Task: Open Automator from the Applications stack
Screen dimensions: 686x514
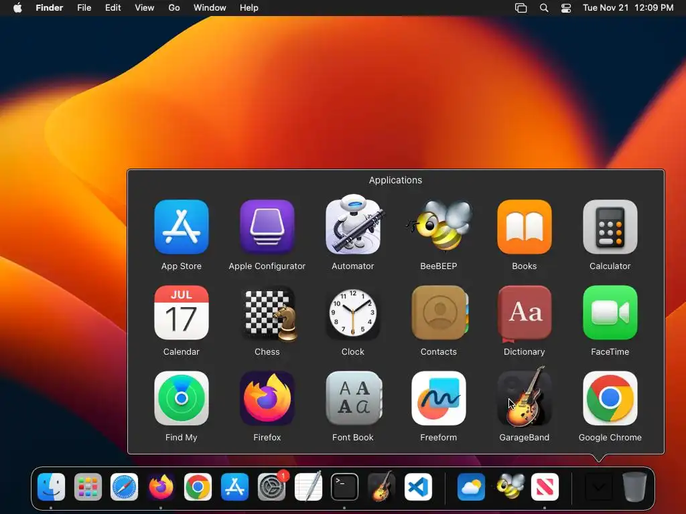Action: [353, 225]
